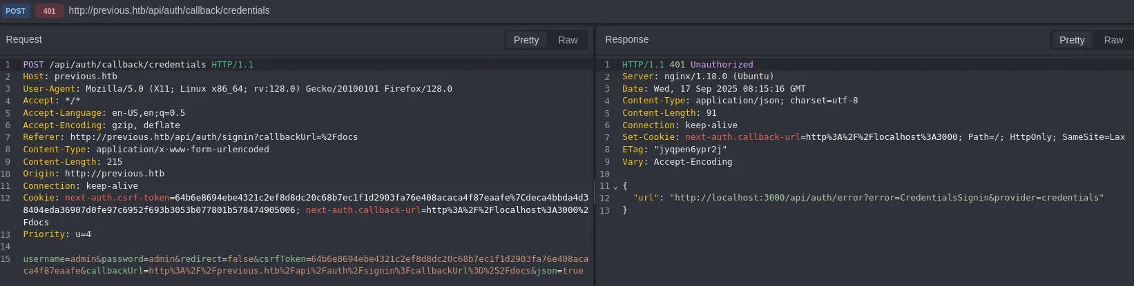
Task: Collapse the JSON body fold arrow
Action: click(615, 187)
